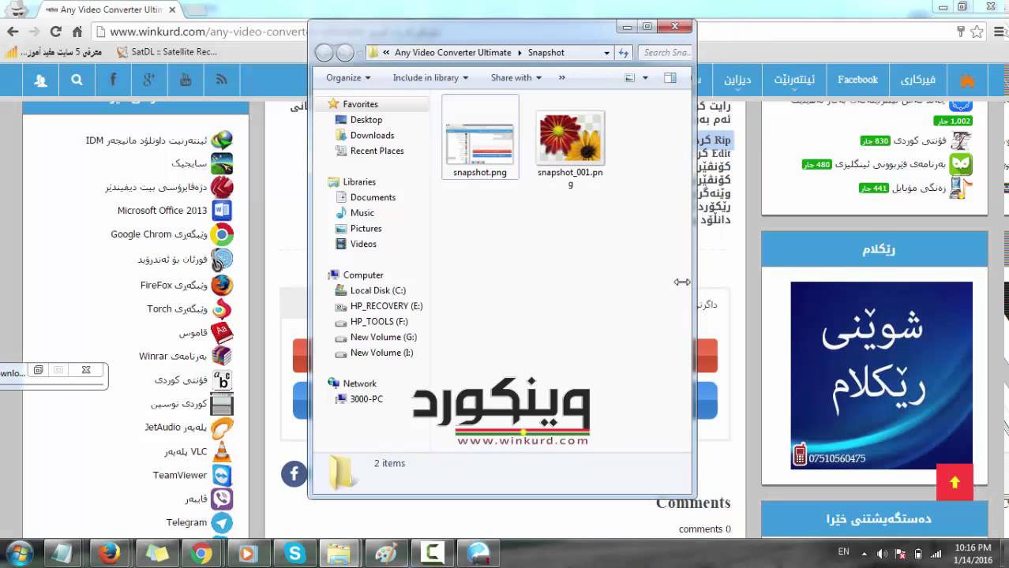This screenshot has height=568, width=1009.
Task: Open HP_TOOLS (F:) drive
Action: coord(379,322)
